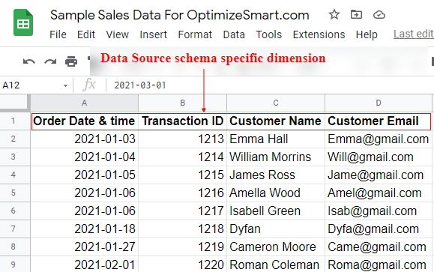Select the Roman Coleman name cell
This screenshot has height=272, width=434.
[x=276, y=265]
